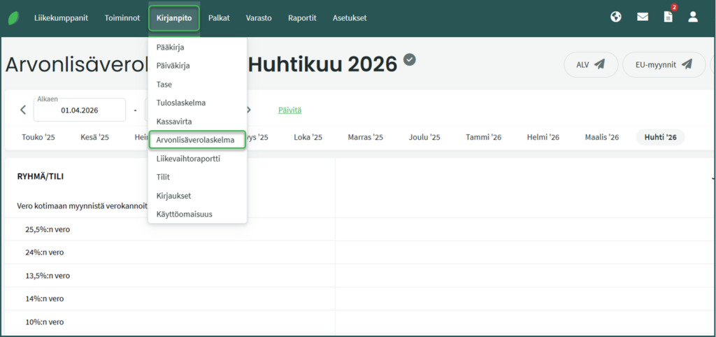This screenshot has width=716, height=337.
Task: Expand the Raportit menu
Action: coord(302,18)
